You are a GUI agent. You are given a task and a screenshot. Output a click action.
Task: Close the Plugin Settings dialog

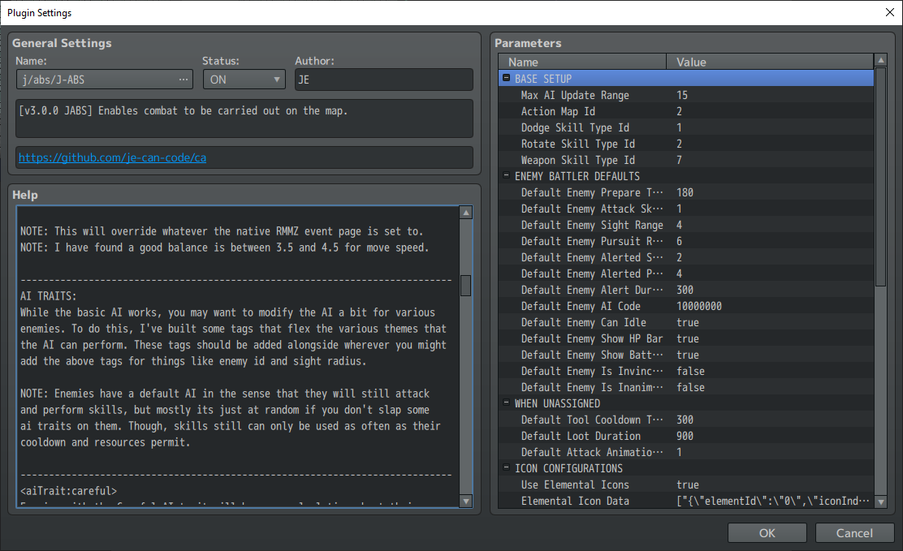(x=890, y=12)
